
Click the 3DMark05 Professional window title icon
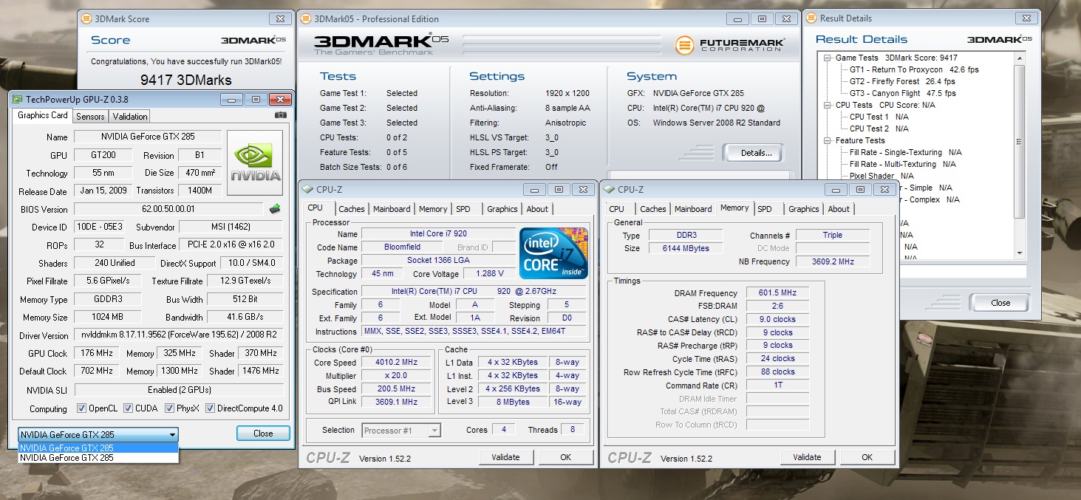[x=304, y=18]
